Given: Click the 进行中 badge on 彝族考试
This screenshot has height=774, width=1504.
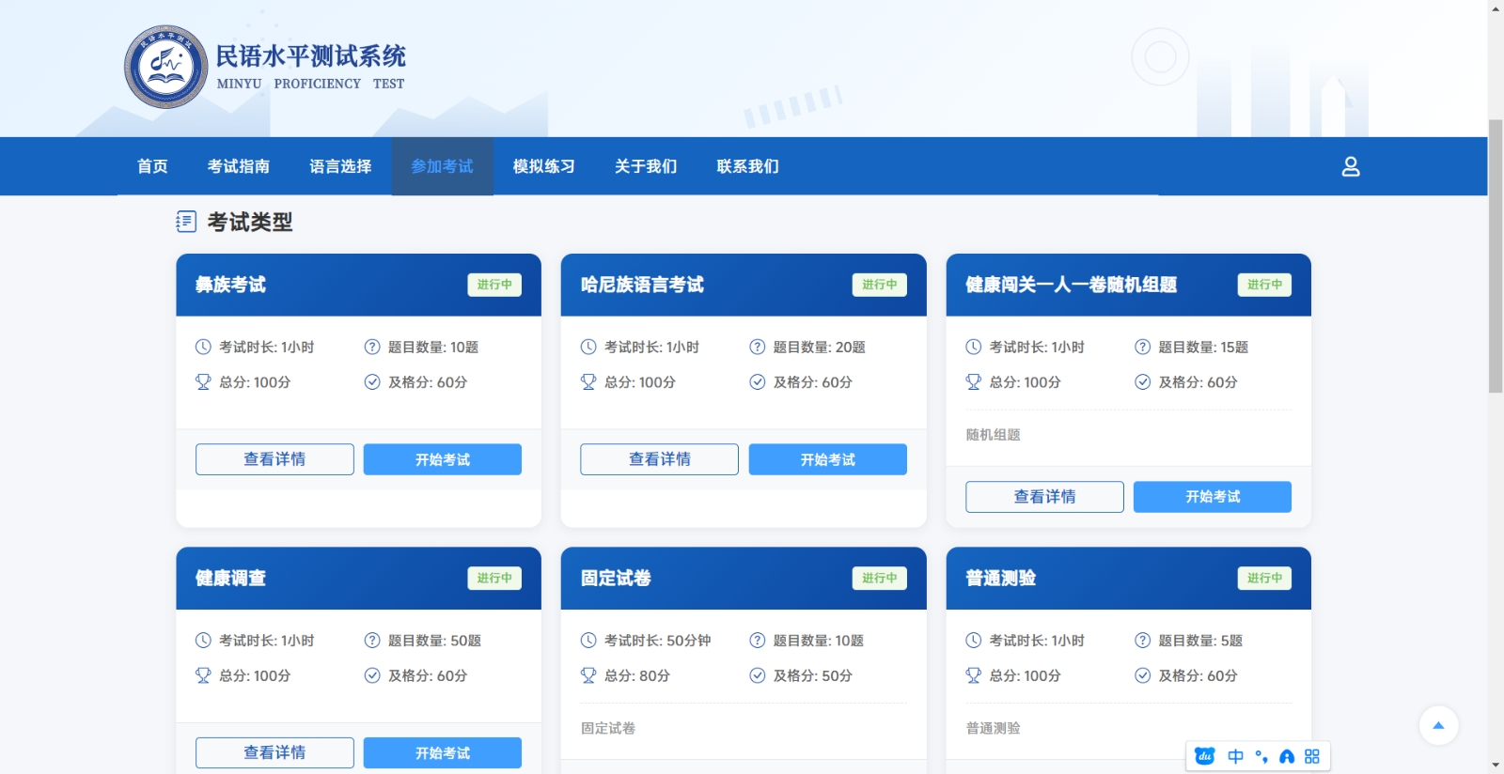Looking at the screenshot, I should [x=494, y=285].
